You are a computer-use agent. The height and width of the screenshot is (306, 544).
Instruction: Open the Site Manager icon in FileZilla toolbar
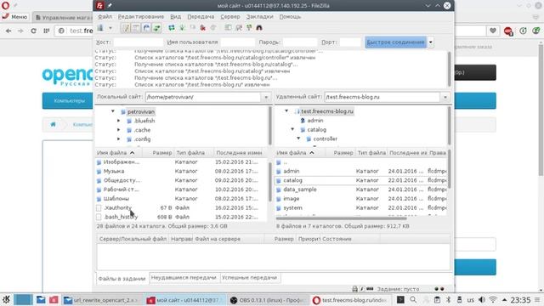point(100,28)
